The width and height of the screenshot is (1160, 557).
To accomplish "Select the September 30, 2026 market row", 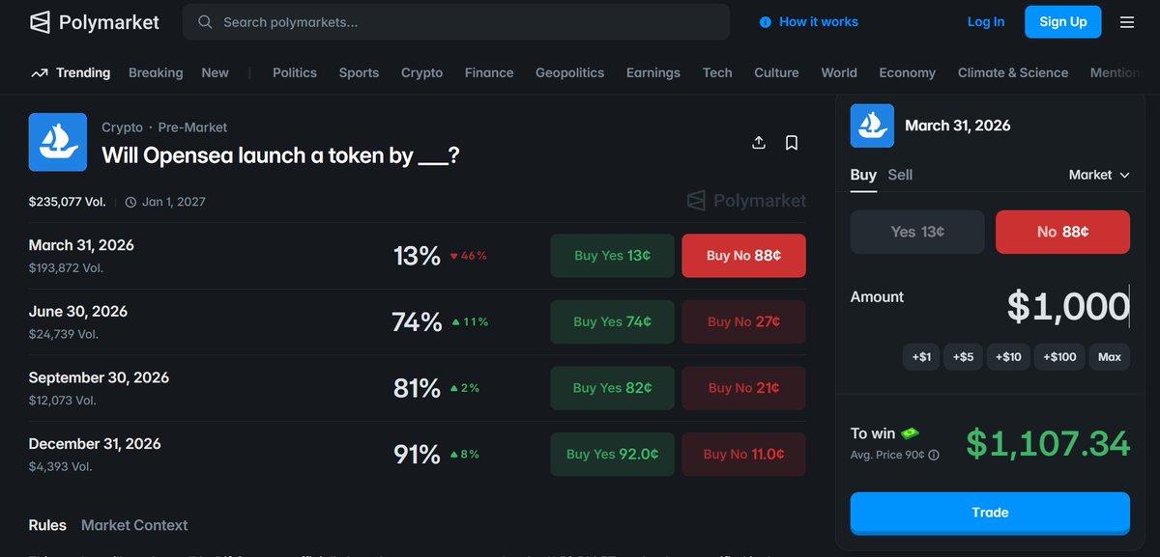I will click(x=417, y=388).
